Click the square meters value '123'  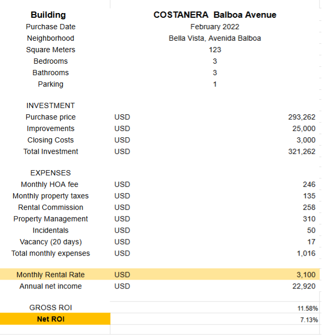[x=215, y=50]
